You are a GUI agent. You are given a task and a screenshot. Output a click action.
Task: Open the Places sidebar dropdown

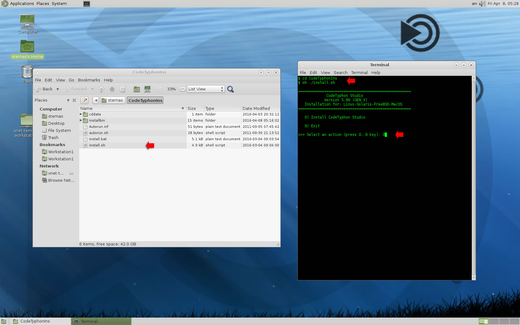point(68,100)
